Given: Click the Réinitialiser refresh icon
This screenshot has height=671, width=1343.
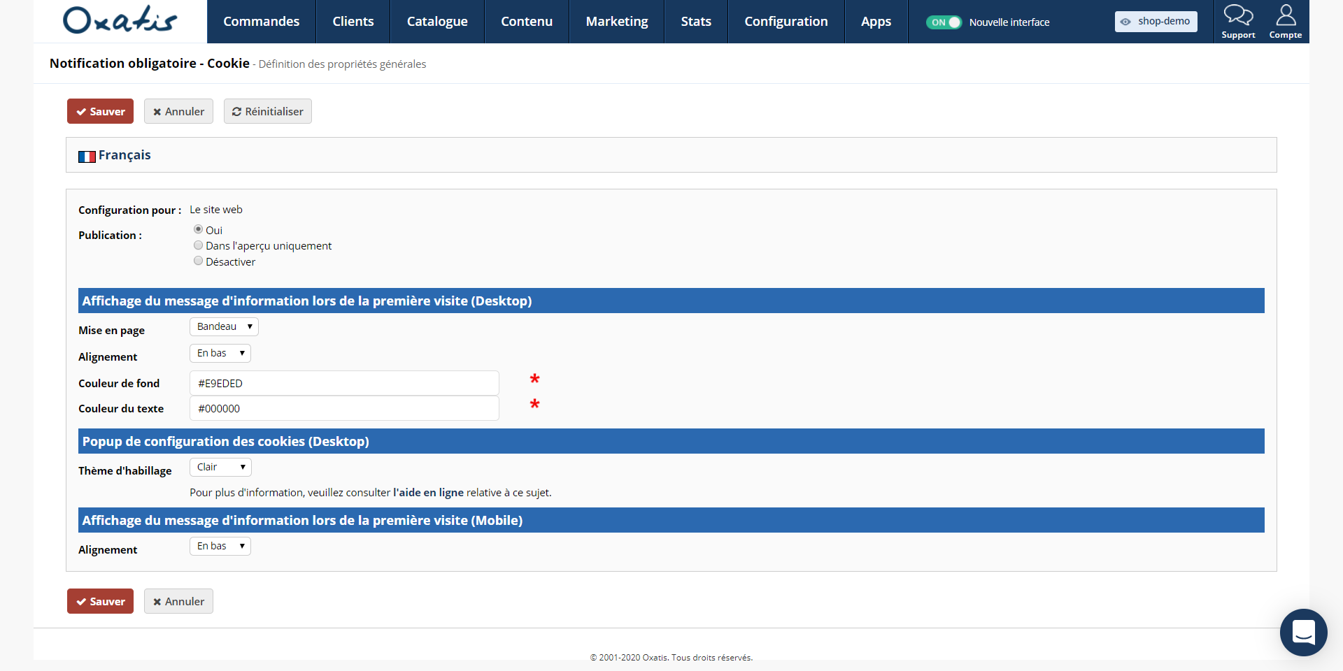Looking at the screenshot, I should tap(236, 112).
